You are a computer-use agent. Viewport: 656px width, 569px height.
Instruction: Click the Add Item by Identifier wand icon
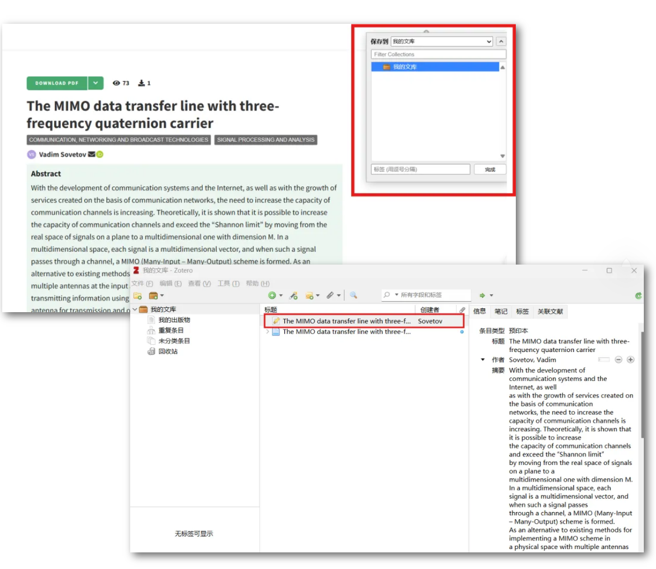(x=293, y=296)
